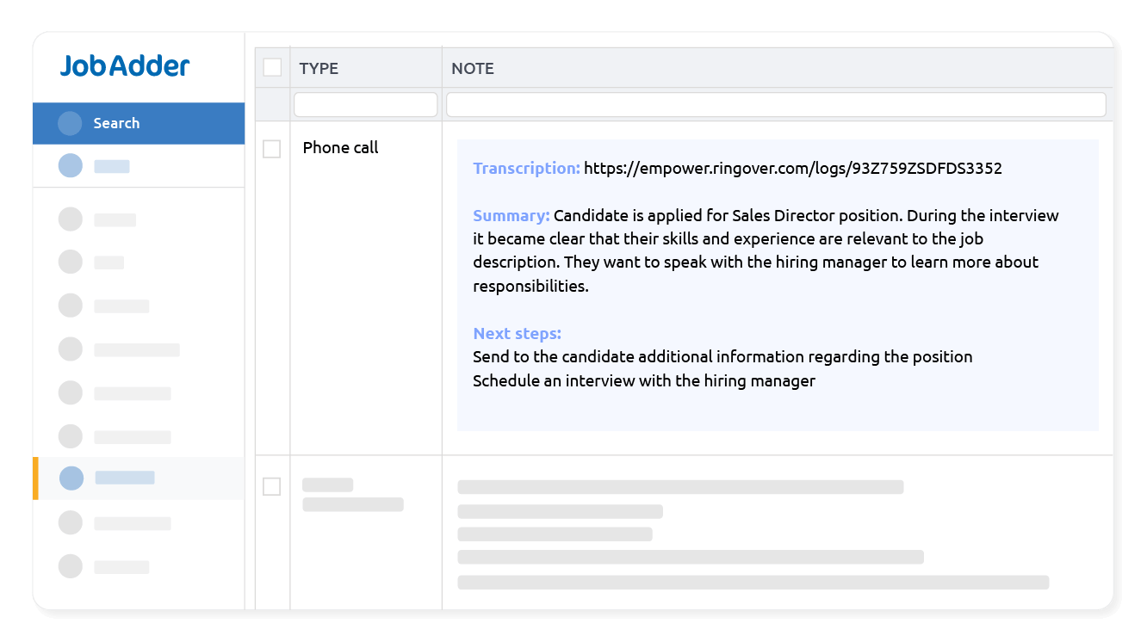Check the checkbox on the Phone call row
The height and width of the screenshot is (642, 1147).
click(x=272, y=148)
